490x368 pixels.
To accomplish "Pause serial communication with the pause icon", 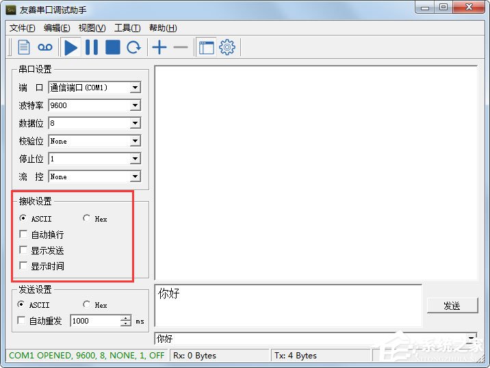I will (92, 47).
